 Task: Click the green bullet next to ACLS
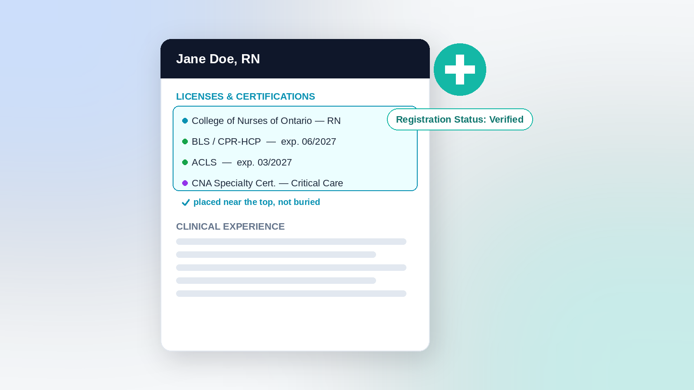[185, 162]
